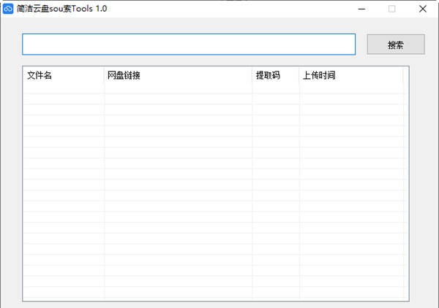Click the 网盘链接 column header
439x308 pixels.
178,75
